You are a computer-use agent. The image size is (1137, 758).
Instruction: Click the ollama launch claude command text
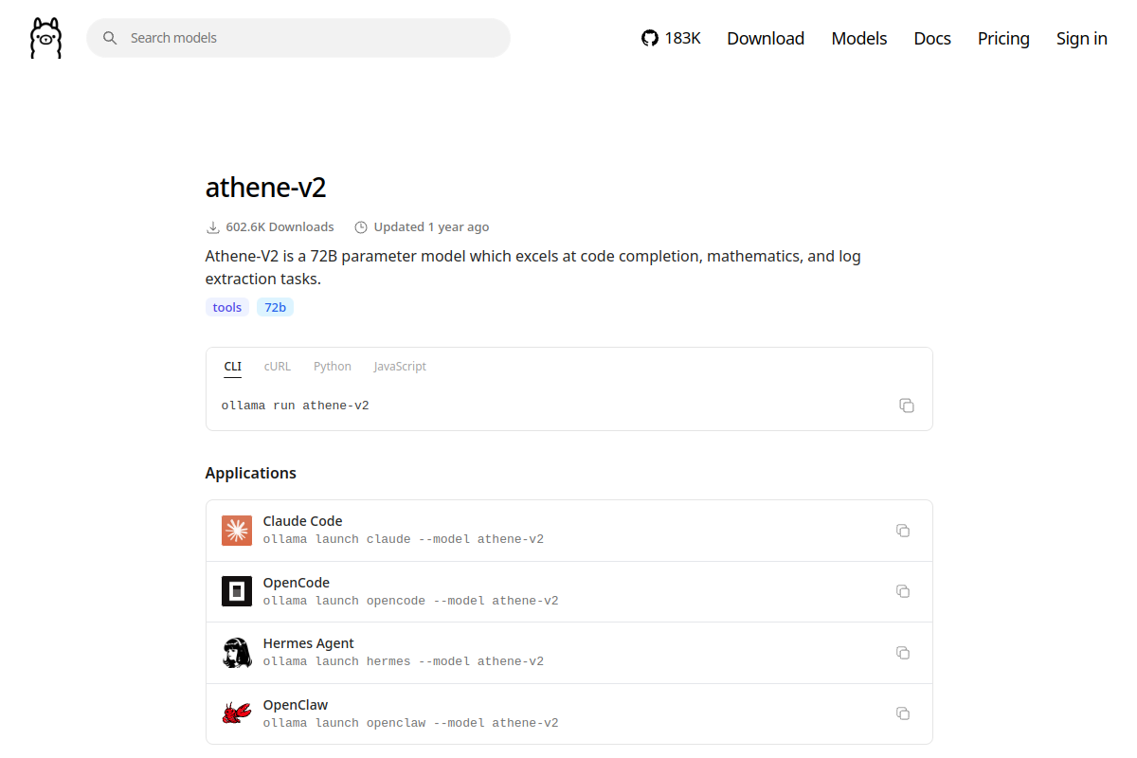(x=404, y=539)
